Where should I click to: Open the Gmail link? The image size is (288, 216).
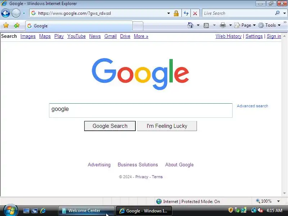[x=111, y=36]
